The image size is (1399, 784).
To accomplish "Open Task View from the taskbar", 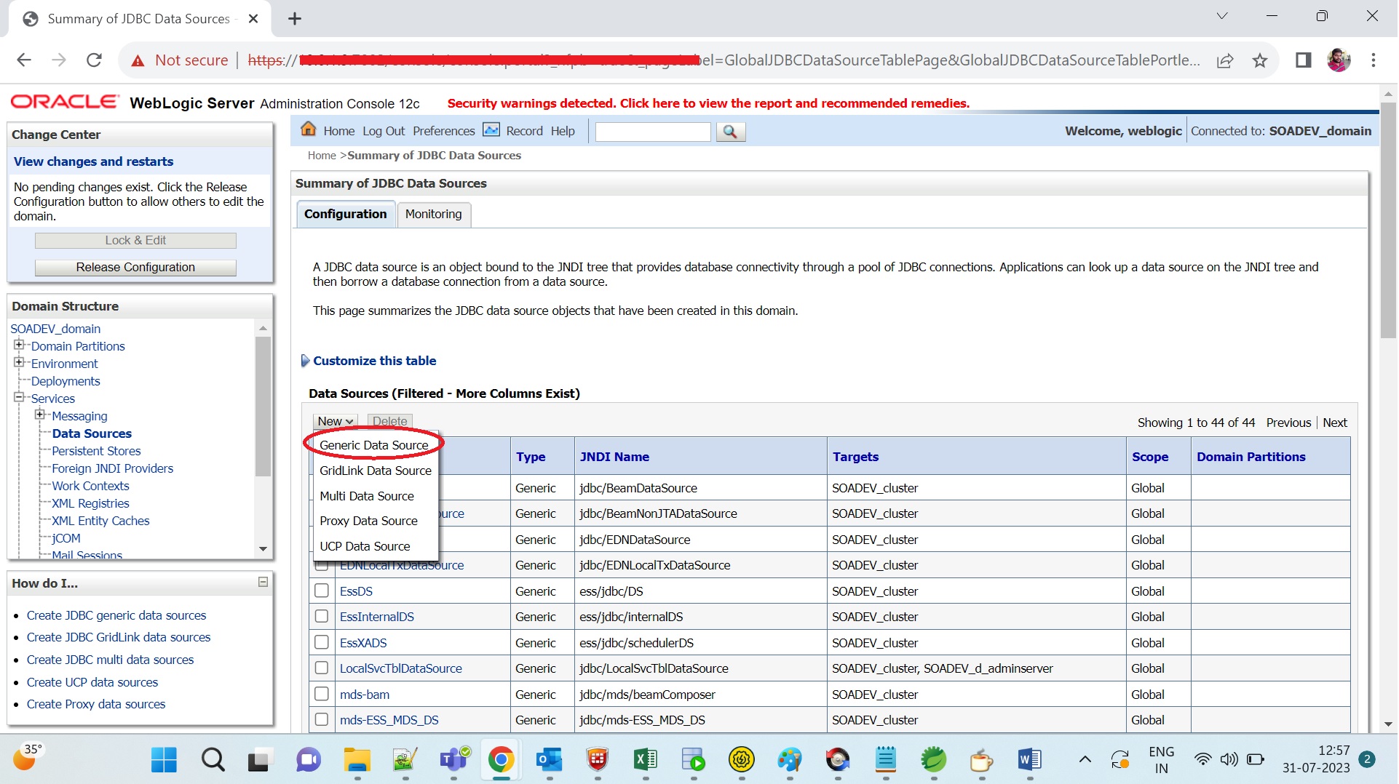I will click(258, 760).
